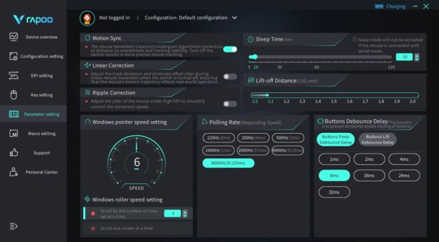Screen dimensions: 439x242
Task: Adjust scroll rows number stepper
Action: tap(185, 213)
